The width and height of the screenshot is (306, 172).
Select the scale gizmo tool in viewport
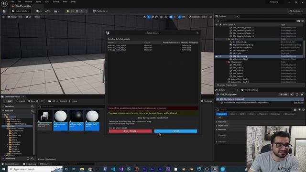pos(156,17)
